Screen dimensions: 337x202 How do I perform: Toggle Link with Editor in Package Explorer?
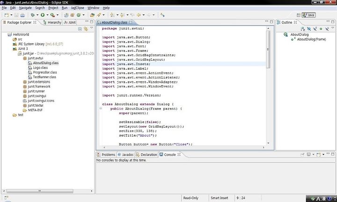(x=86, y=29)
